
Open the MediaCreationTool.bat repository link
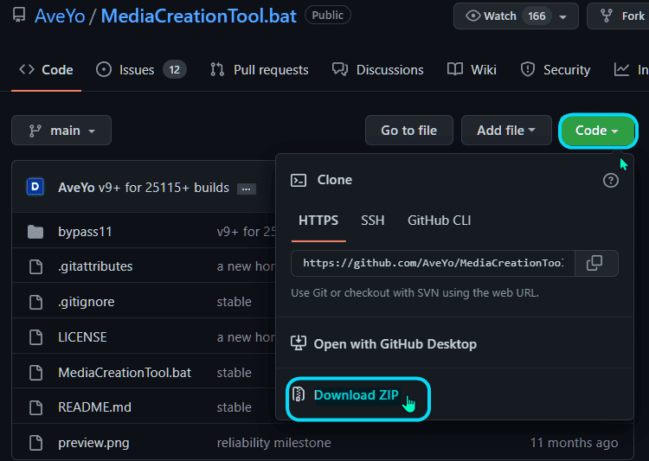pos(199,16)
